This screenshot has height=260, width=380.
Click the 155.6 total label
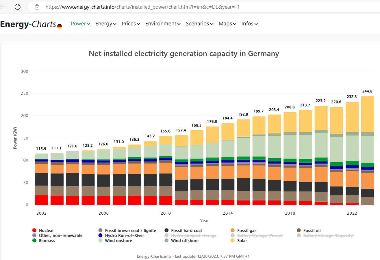click(x=166, y=131)
